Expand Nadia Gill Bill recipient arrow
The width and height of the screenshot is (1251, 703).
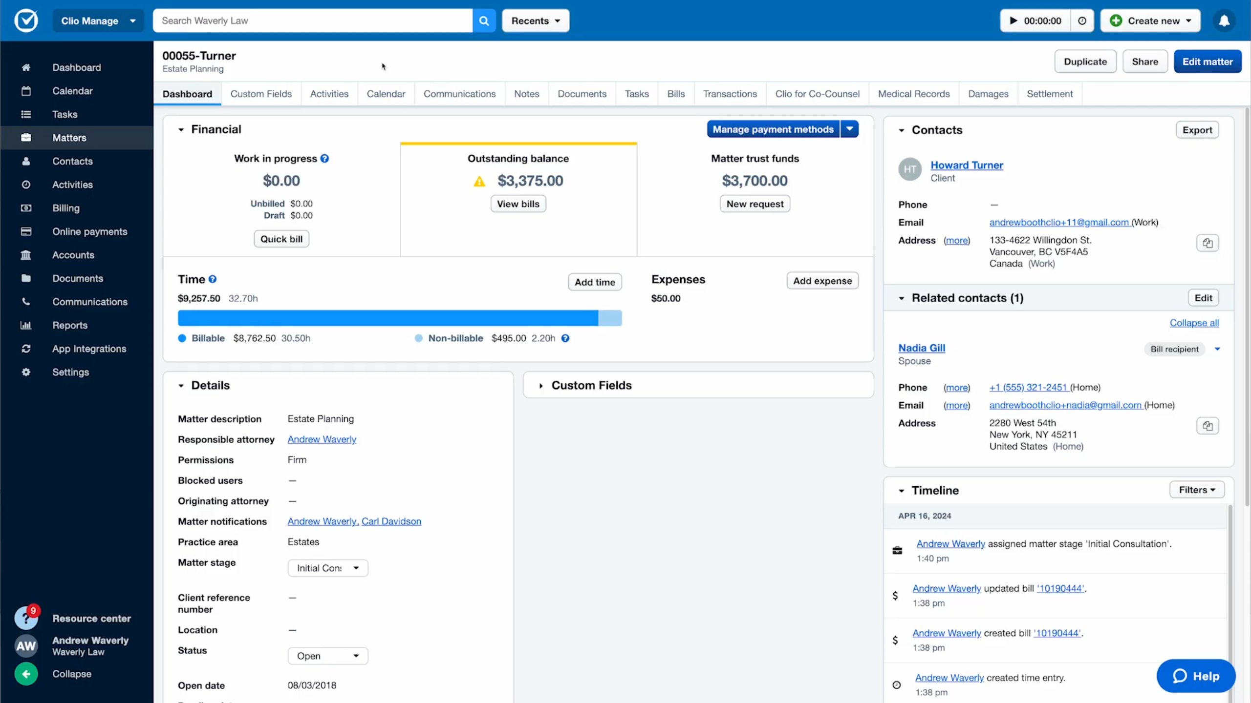pos(1217,349)
